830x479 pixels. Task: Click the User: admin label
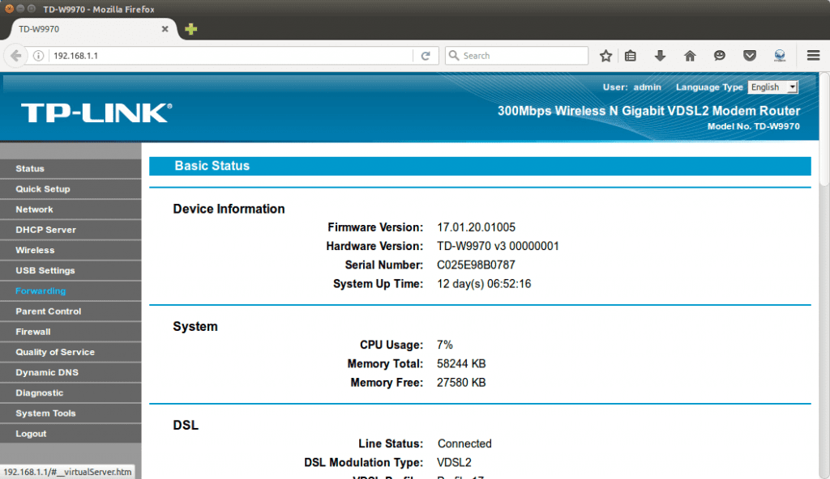[x=631, y=87]
